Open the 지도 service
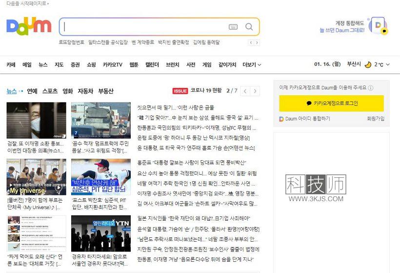 coord(59,64)
